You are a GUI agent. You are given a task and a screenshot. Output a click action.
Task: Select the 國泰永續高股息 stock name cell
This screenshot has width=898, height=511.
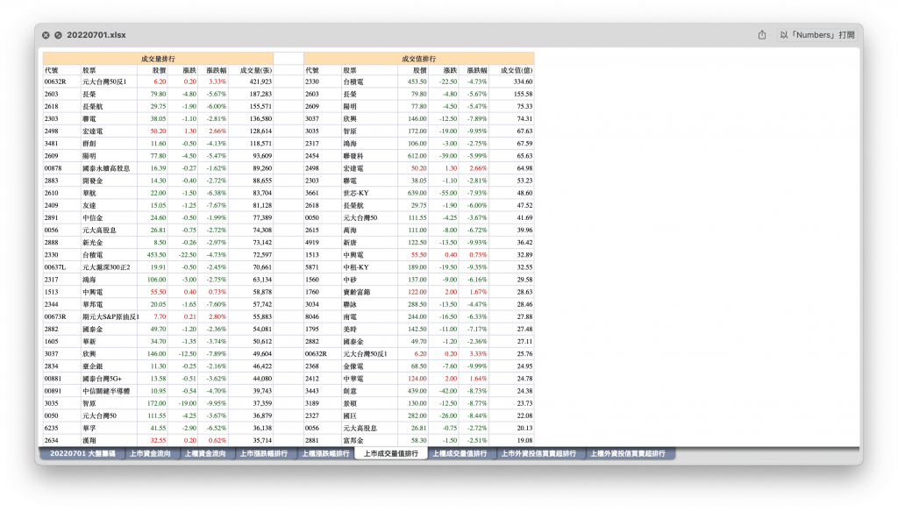coord(109,168)
